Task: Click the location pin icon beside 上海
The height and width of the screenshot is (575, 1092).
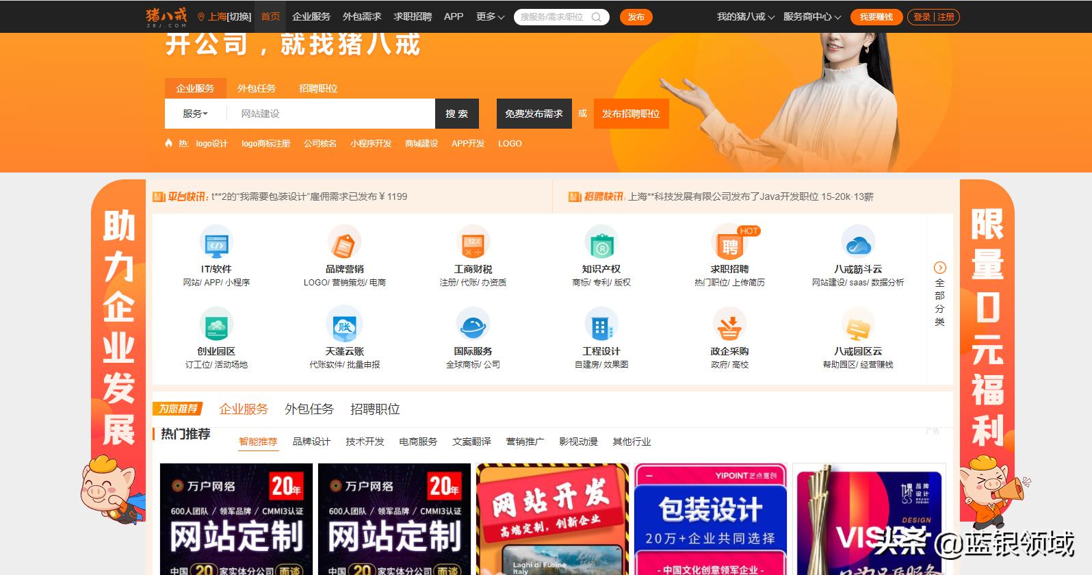Action: (x=201, y=16)
